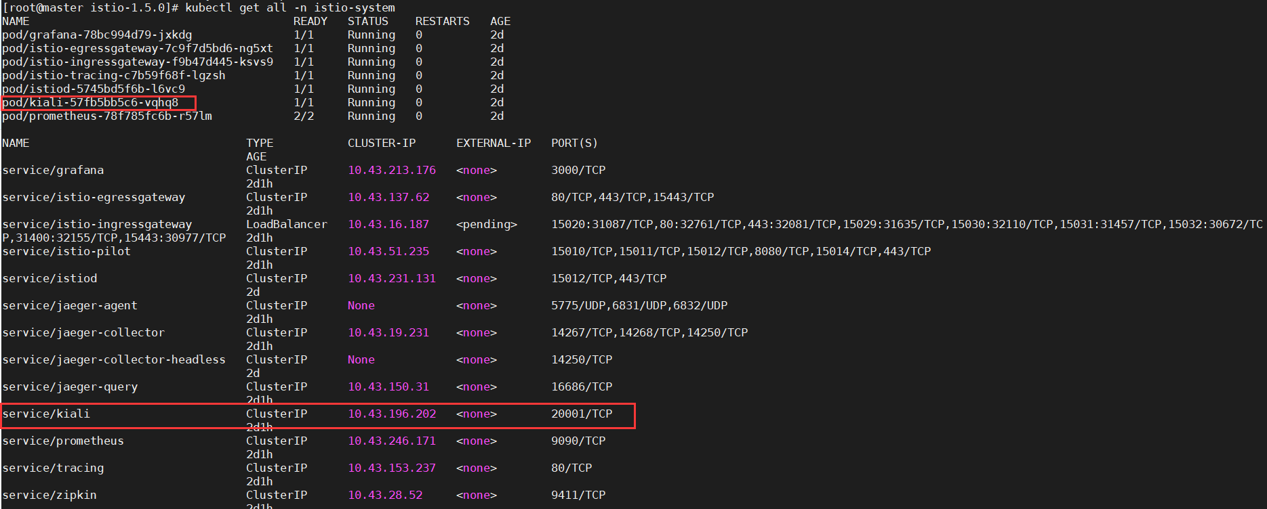Click service/zipkin name
Image resolution: width=1267 pixels, height=509 pixels.
coord(49,495)
